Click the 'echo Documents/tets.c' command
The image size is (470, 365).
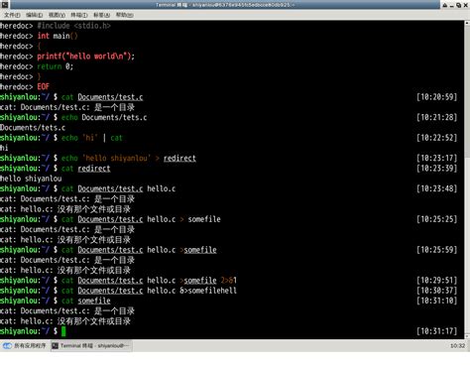pyautogui.click(x=104, y=117)
